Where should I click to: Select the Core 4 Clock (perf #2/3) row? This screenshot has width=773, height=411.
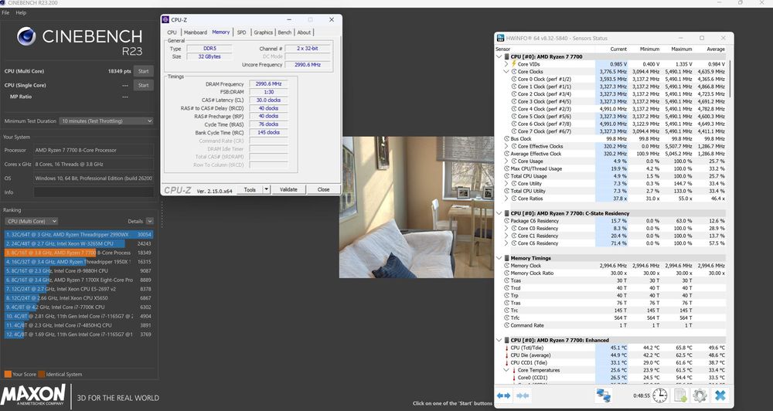611,109
